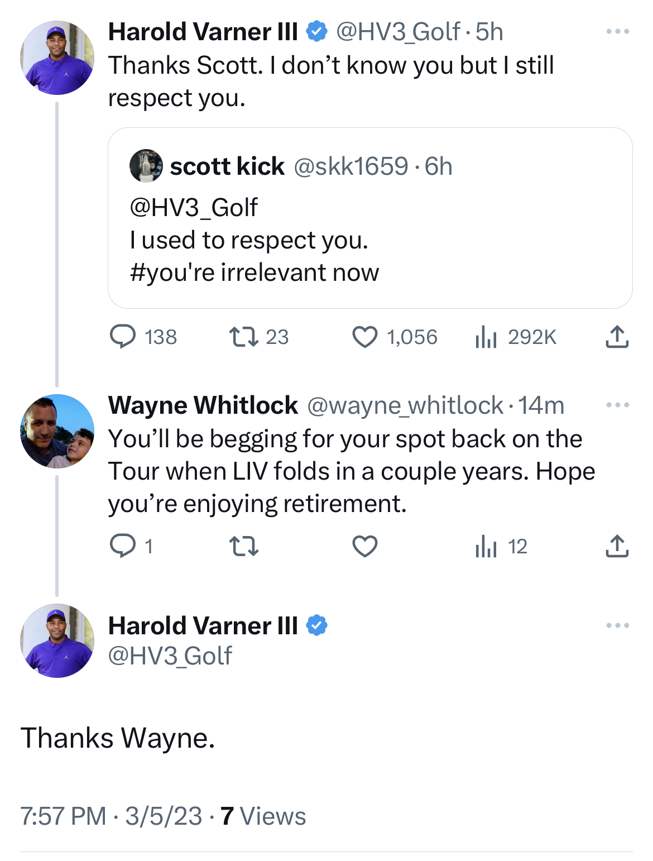The image size is (653, 861).
Task: Open scott kick's small avatar
Action: coord(146,166)
